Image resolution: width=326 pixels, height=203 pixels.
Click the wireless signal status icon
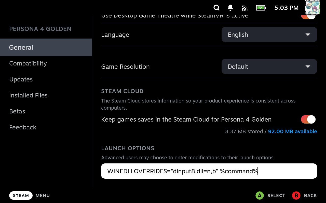[x=244, y=8]
